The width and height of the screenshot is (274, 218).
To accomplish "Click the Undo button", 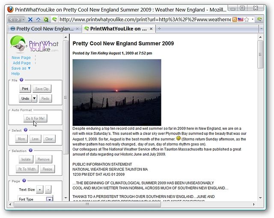I will (x=25, y=99).
